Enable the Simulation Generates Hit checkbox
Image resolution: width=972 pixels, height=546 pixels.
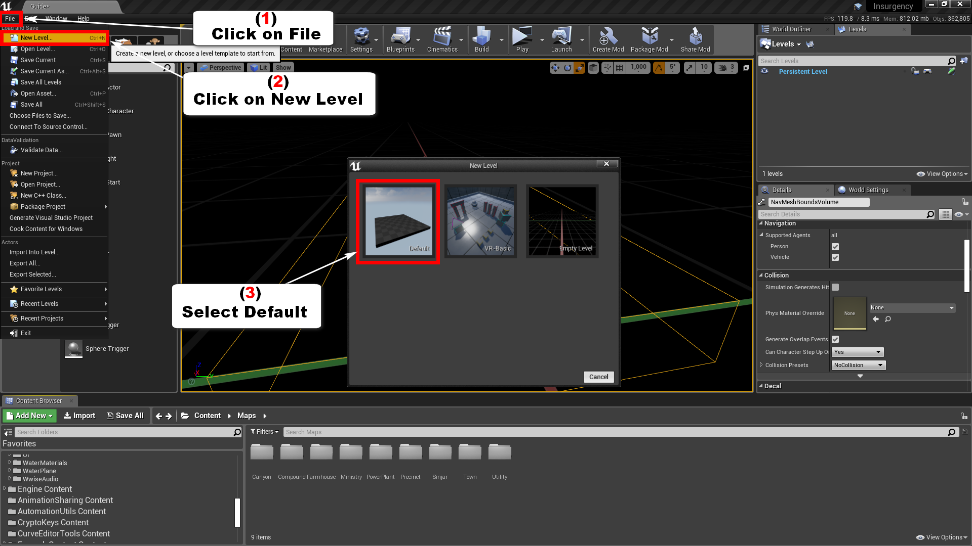pos(835,287)
